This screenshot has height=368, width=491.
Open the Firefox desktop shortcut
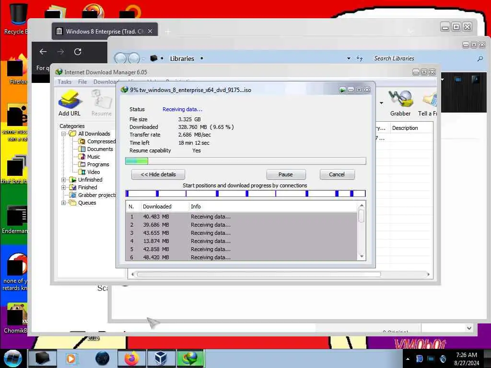pos(16,69)
